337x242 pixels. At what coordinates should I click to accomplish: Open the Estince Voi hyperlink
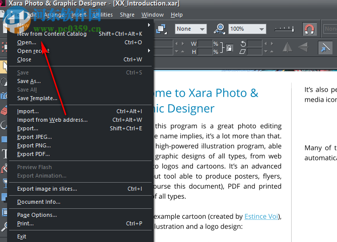coord(261,216)
